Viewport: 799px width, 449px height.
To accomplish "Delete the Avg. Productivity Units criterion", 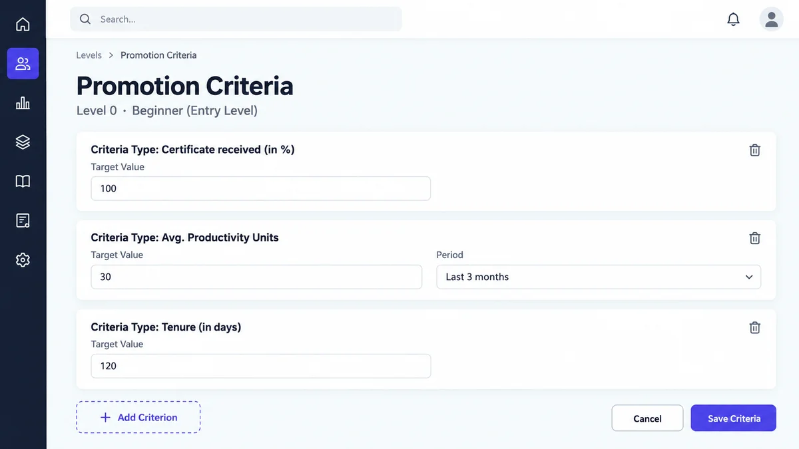I will click(x=754, y=238).
